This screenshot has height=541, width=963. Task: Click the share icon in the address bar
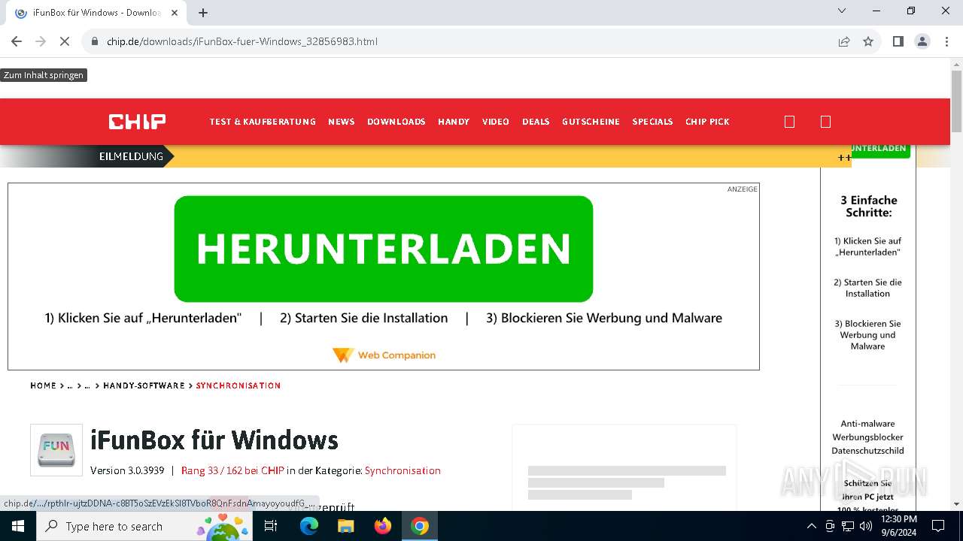coord(844,41)
